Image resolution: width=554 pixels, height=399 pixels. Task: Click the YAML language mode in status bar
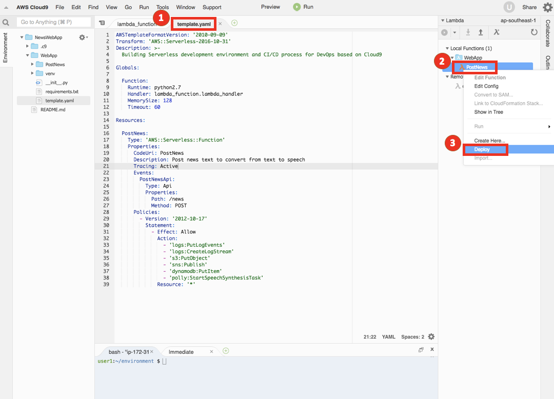click(x=388, y=337)
